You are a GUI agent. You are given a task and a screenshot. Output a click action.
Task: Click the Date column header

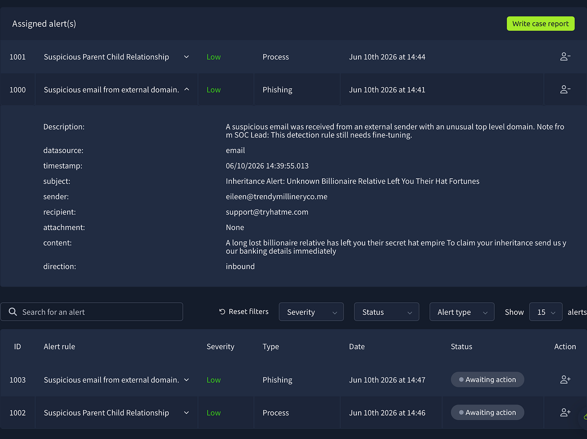[x=357, y=346]
